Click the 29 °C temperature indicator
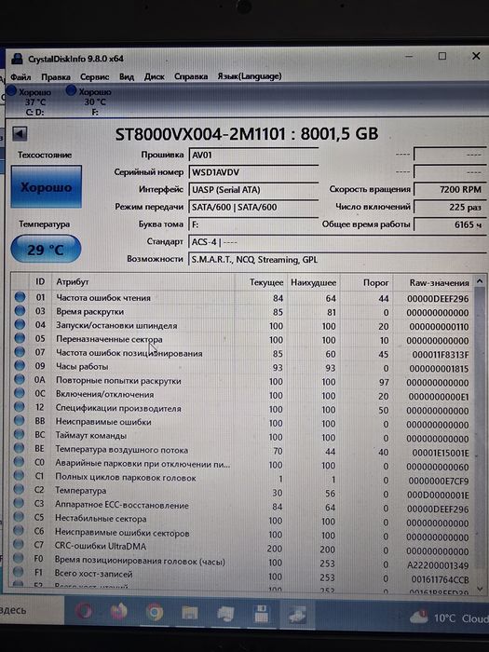489x652 pixels. coord(46,249)
